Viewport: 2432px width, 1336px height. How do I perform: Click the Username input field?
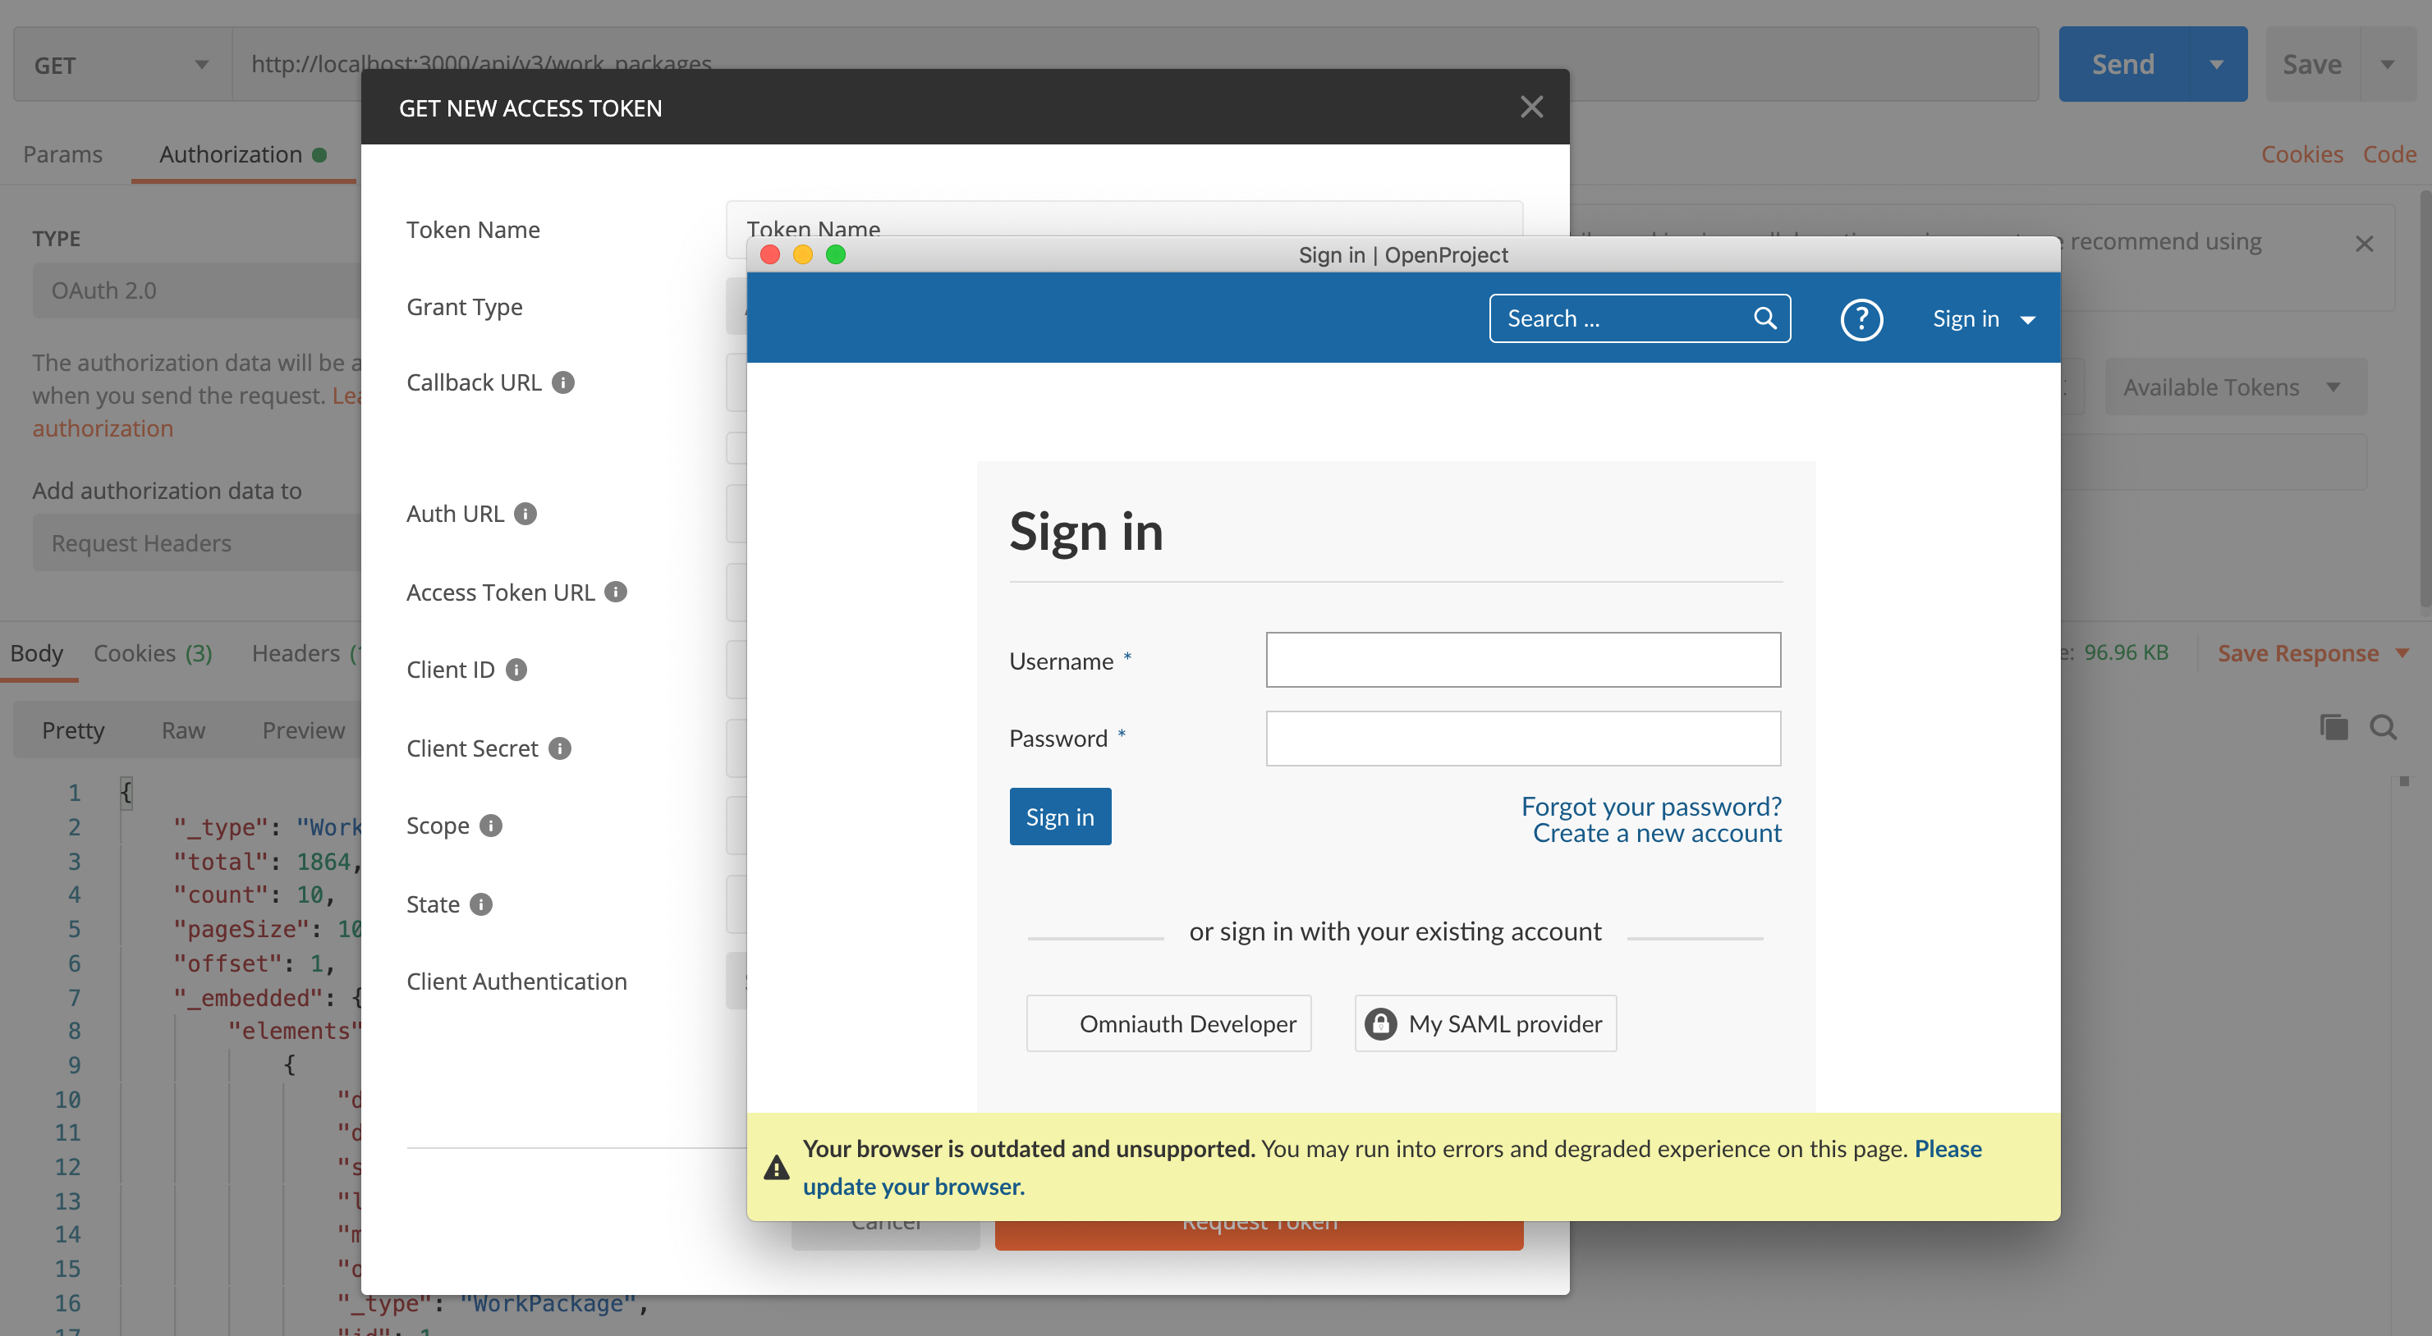pyautogui.click(x=1524, y=660)
